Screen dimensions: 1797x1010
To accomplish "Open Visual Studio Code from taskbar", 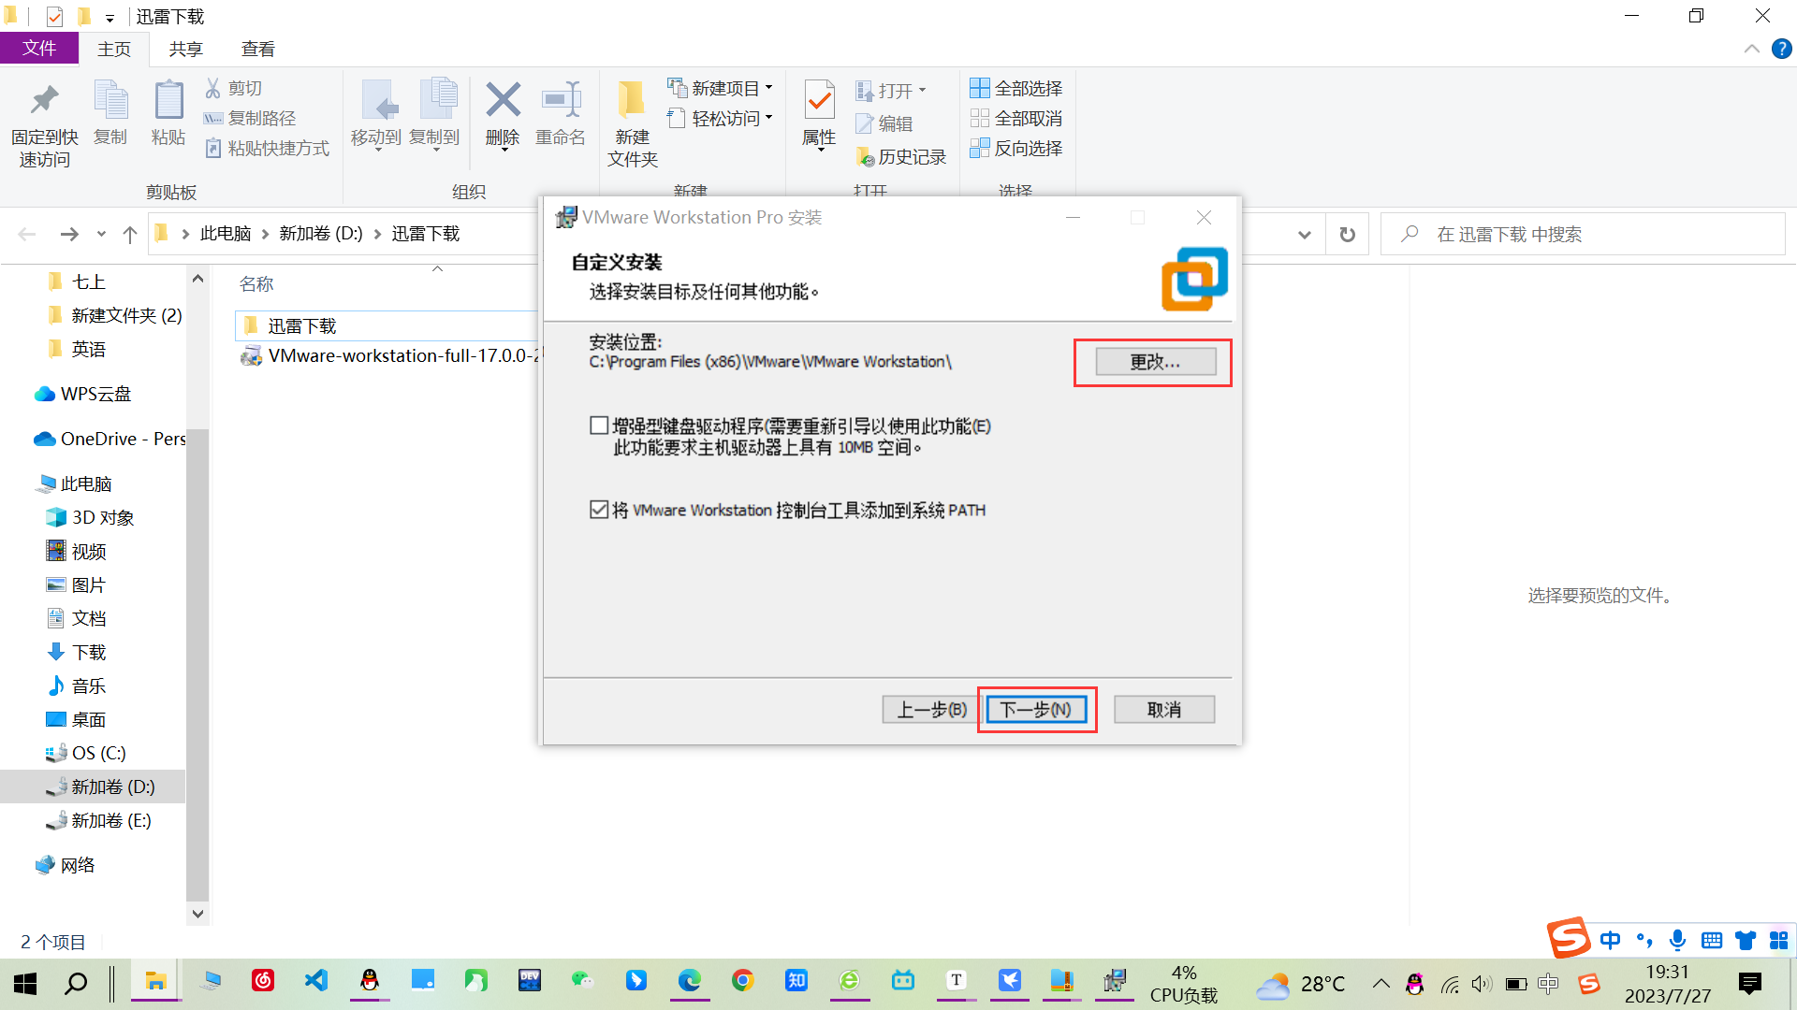I will point(316,980).
